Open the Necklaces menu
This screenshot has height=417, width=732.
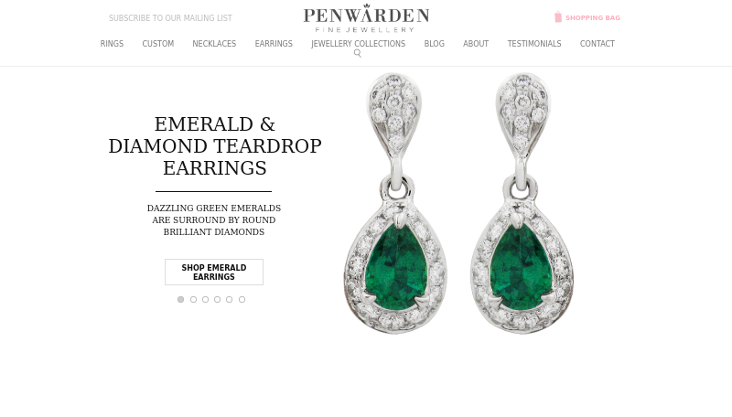tap(214, 43)
